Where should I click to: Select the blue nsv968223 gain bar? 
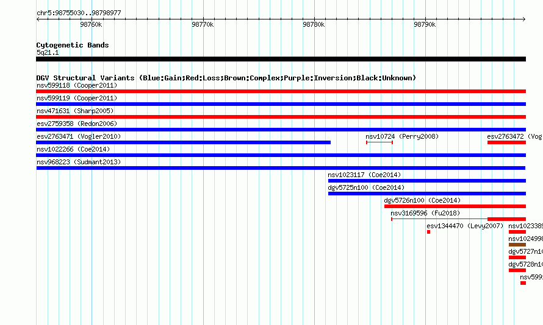[281, 168]
